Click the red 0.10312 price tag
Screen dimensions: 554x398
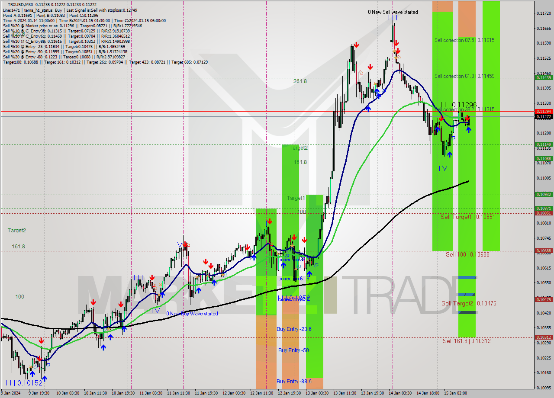pos(544,337)
